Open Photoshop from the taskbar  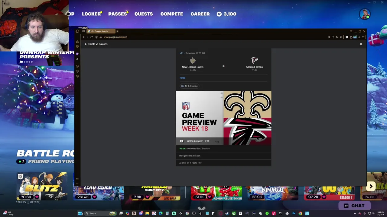point(294,213)
